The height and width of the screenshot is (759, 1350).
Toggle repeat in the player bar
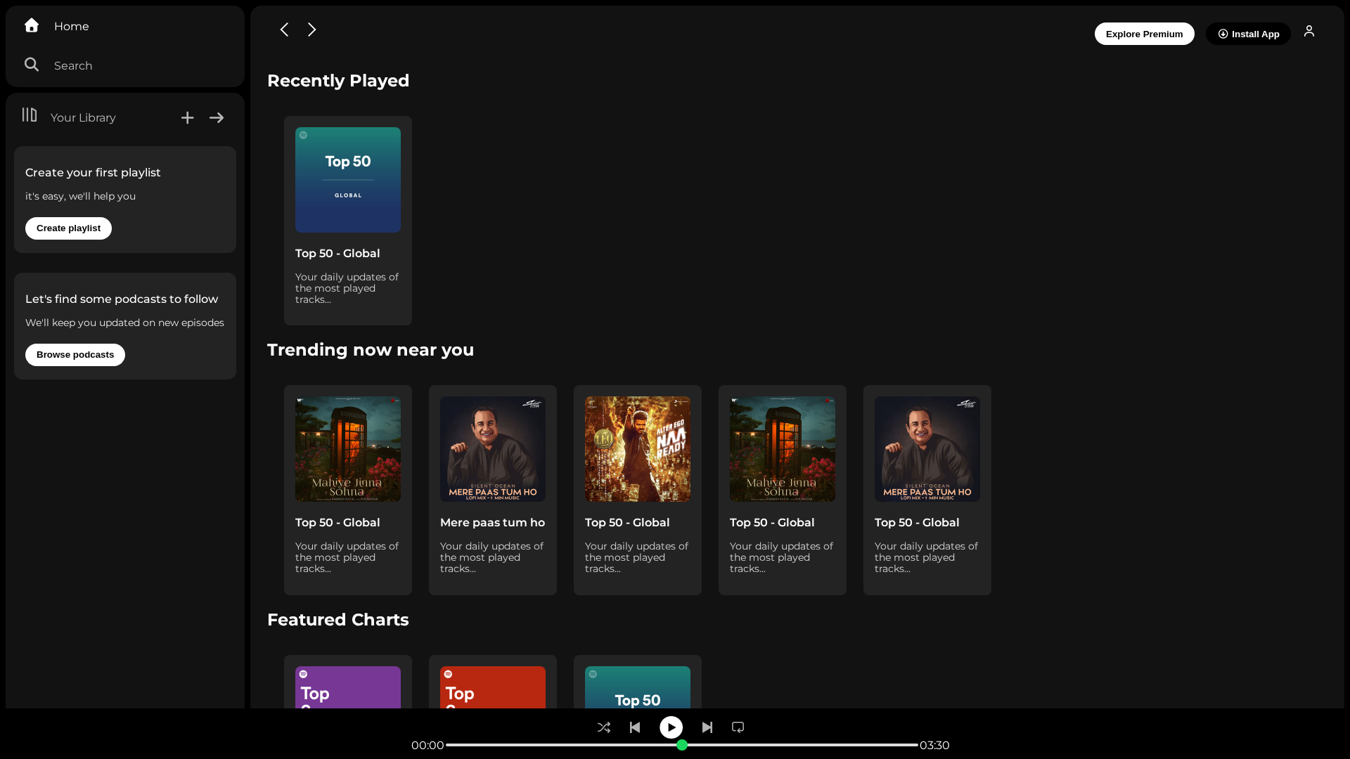(x=738, y=727)
